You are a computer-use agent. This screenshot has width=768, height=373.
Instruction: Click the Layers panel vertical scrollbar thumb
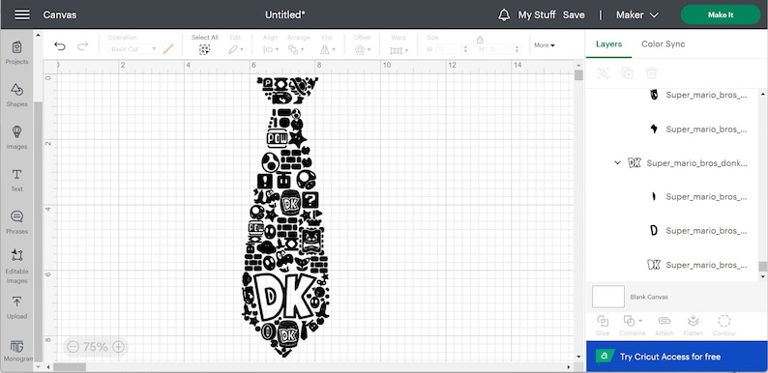pyautogui.click(x=762, y=266)
